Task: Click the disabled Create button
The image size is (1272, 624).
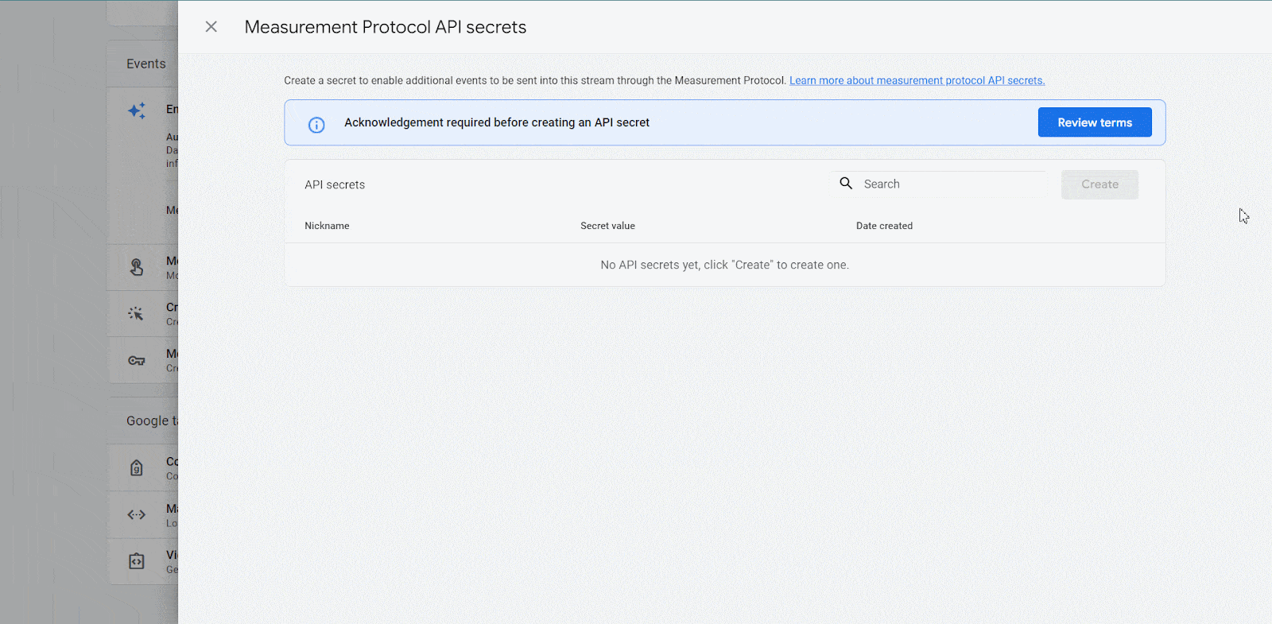Action: click(1099, 184)
